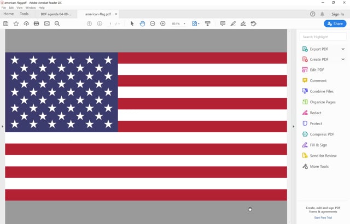Switch to the BOF agenda tab
This screenshot has width=350, height=224.
[56, 14]
